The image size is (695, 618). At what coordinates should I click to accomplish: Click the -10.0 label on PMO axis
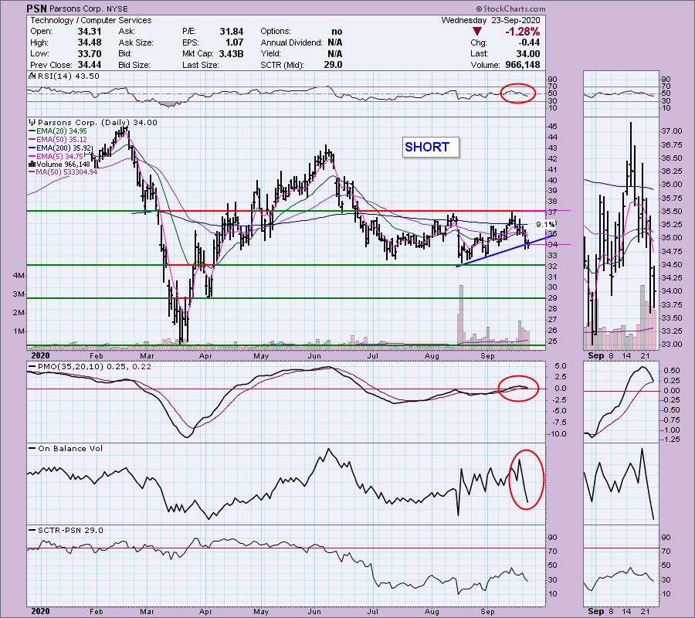point(557,434)
